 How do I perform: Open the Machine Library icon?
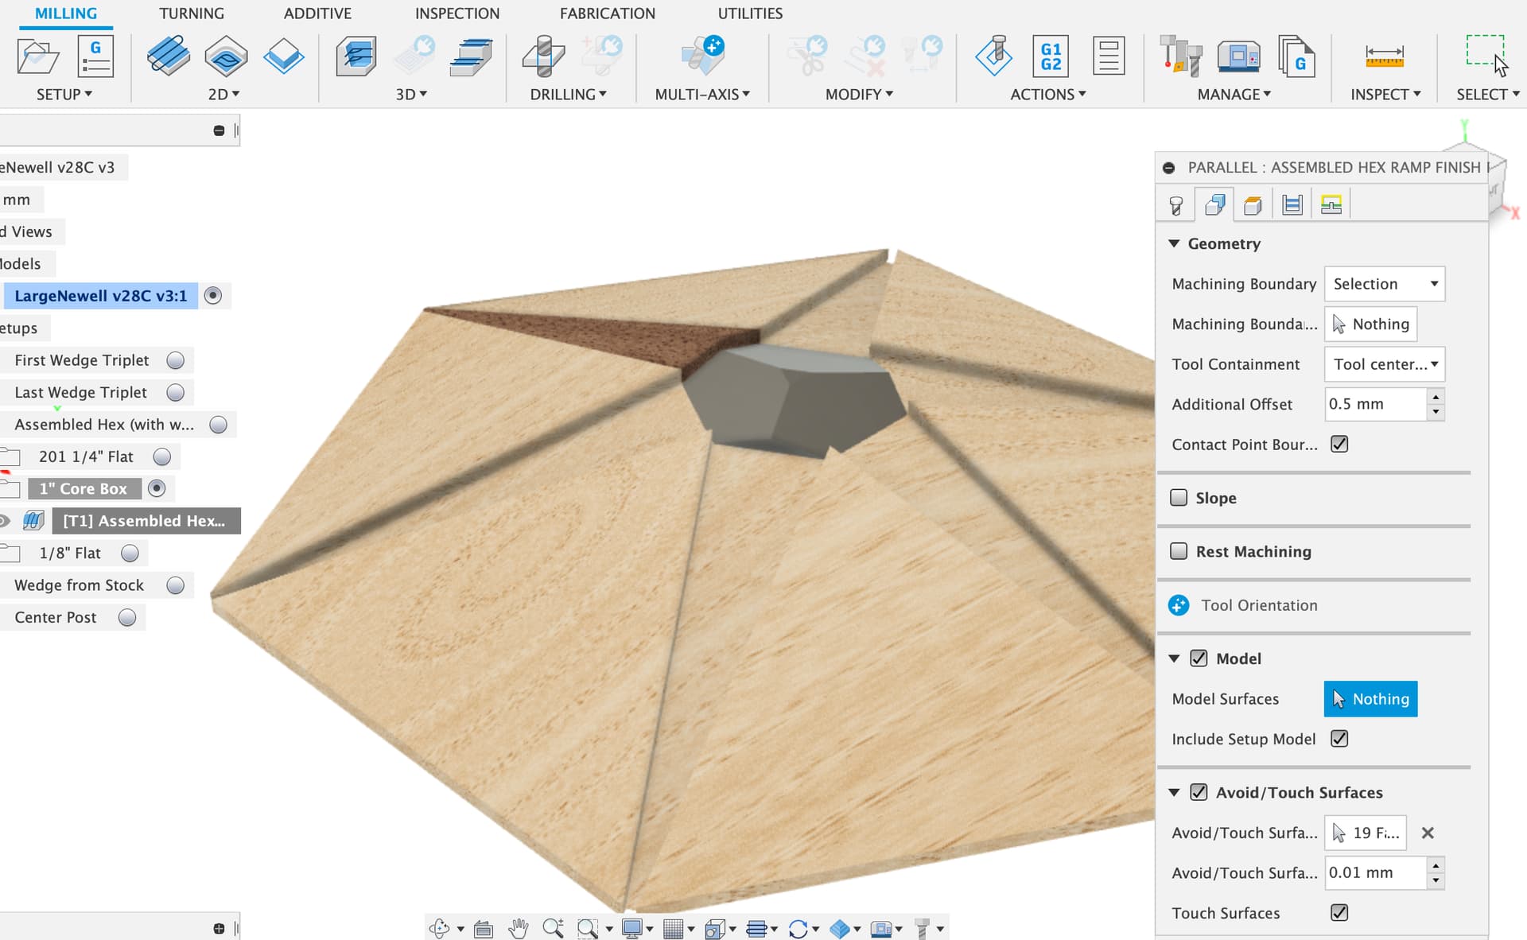tap(1238, 56)
